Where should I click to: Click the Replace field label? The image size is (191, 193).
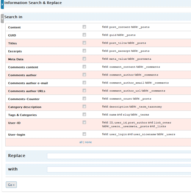(17, 156)
